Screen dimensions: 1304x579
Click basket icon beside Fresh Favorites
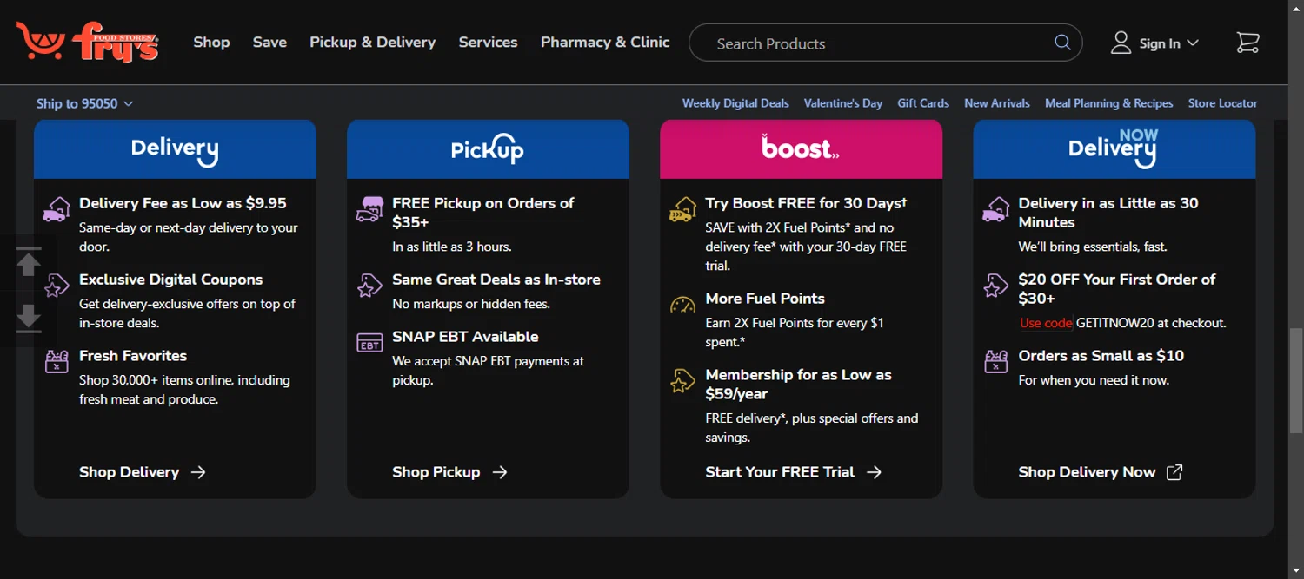[x=57, y=361]
